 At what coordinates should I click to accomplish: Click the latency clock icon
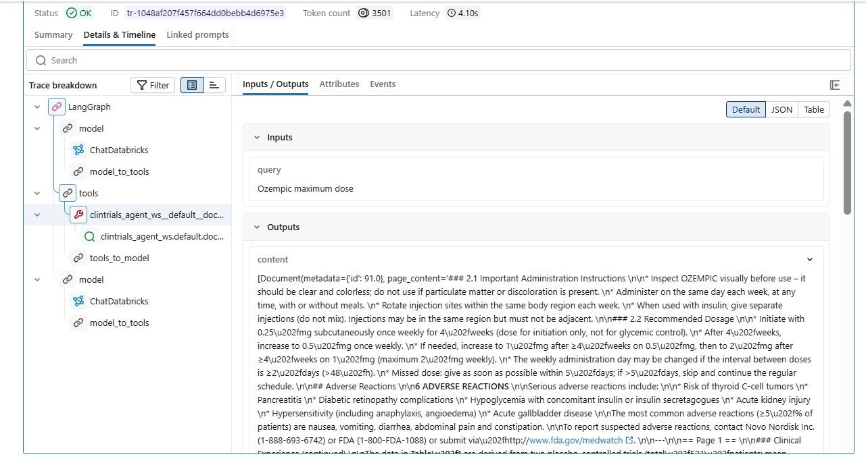click(452, 13)
